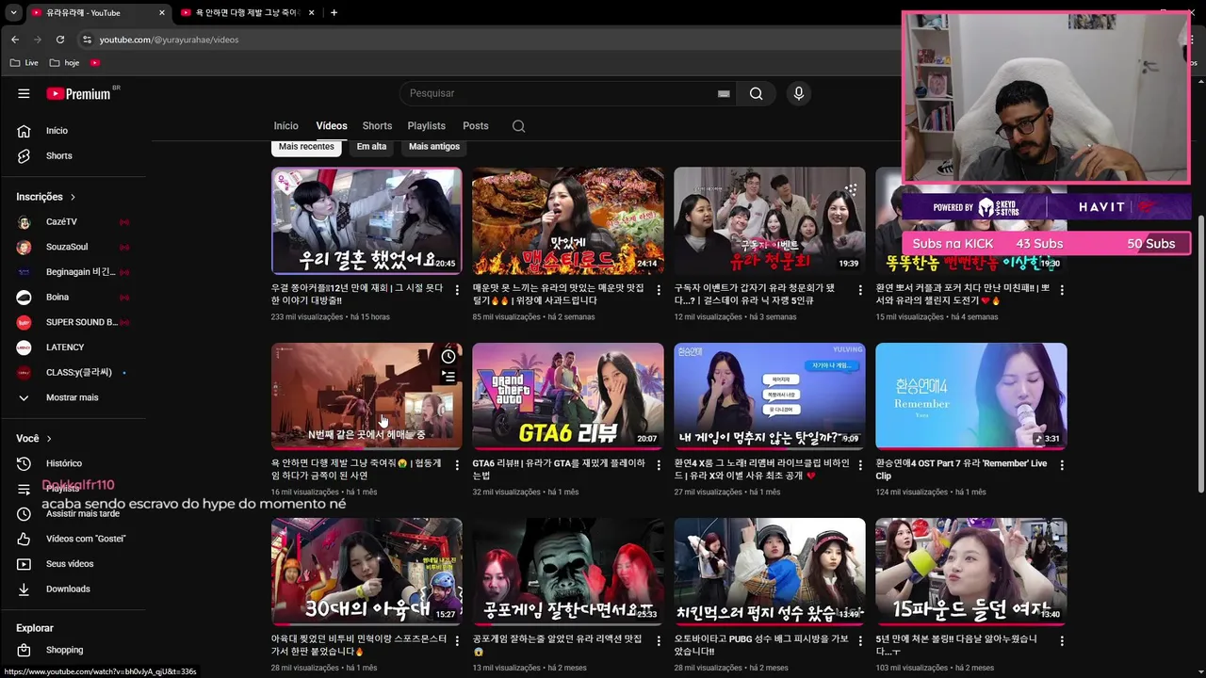
Task: Open the tab search dropdown arrow
Action: pyautogui.click(x=13, y=12)
